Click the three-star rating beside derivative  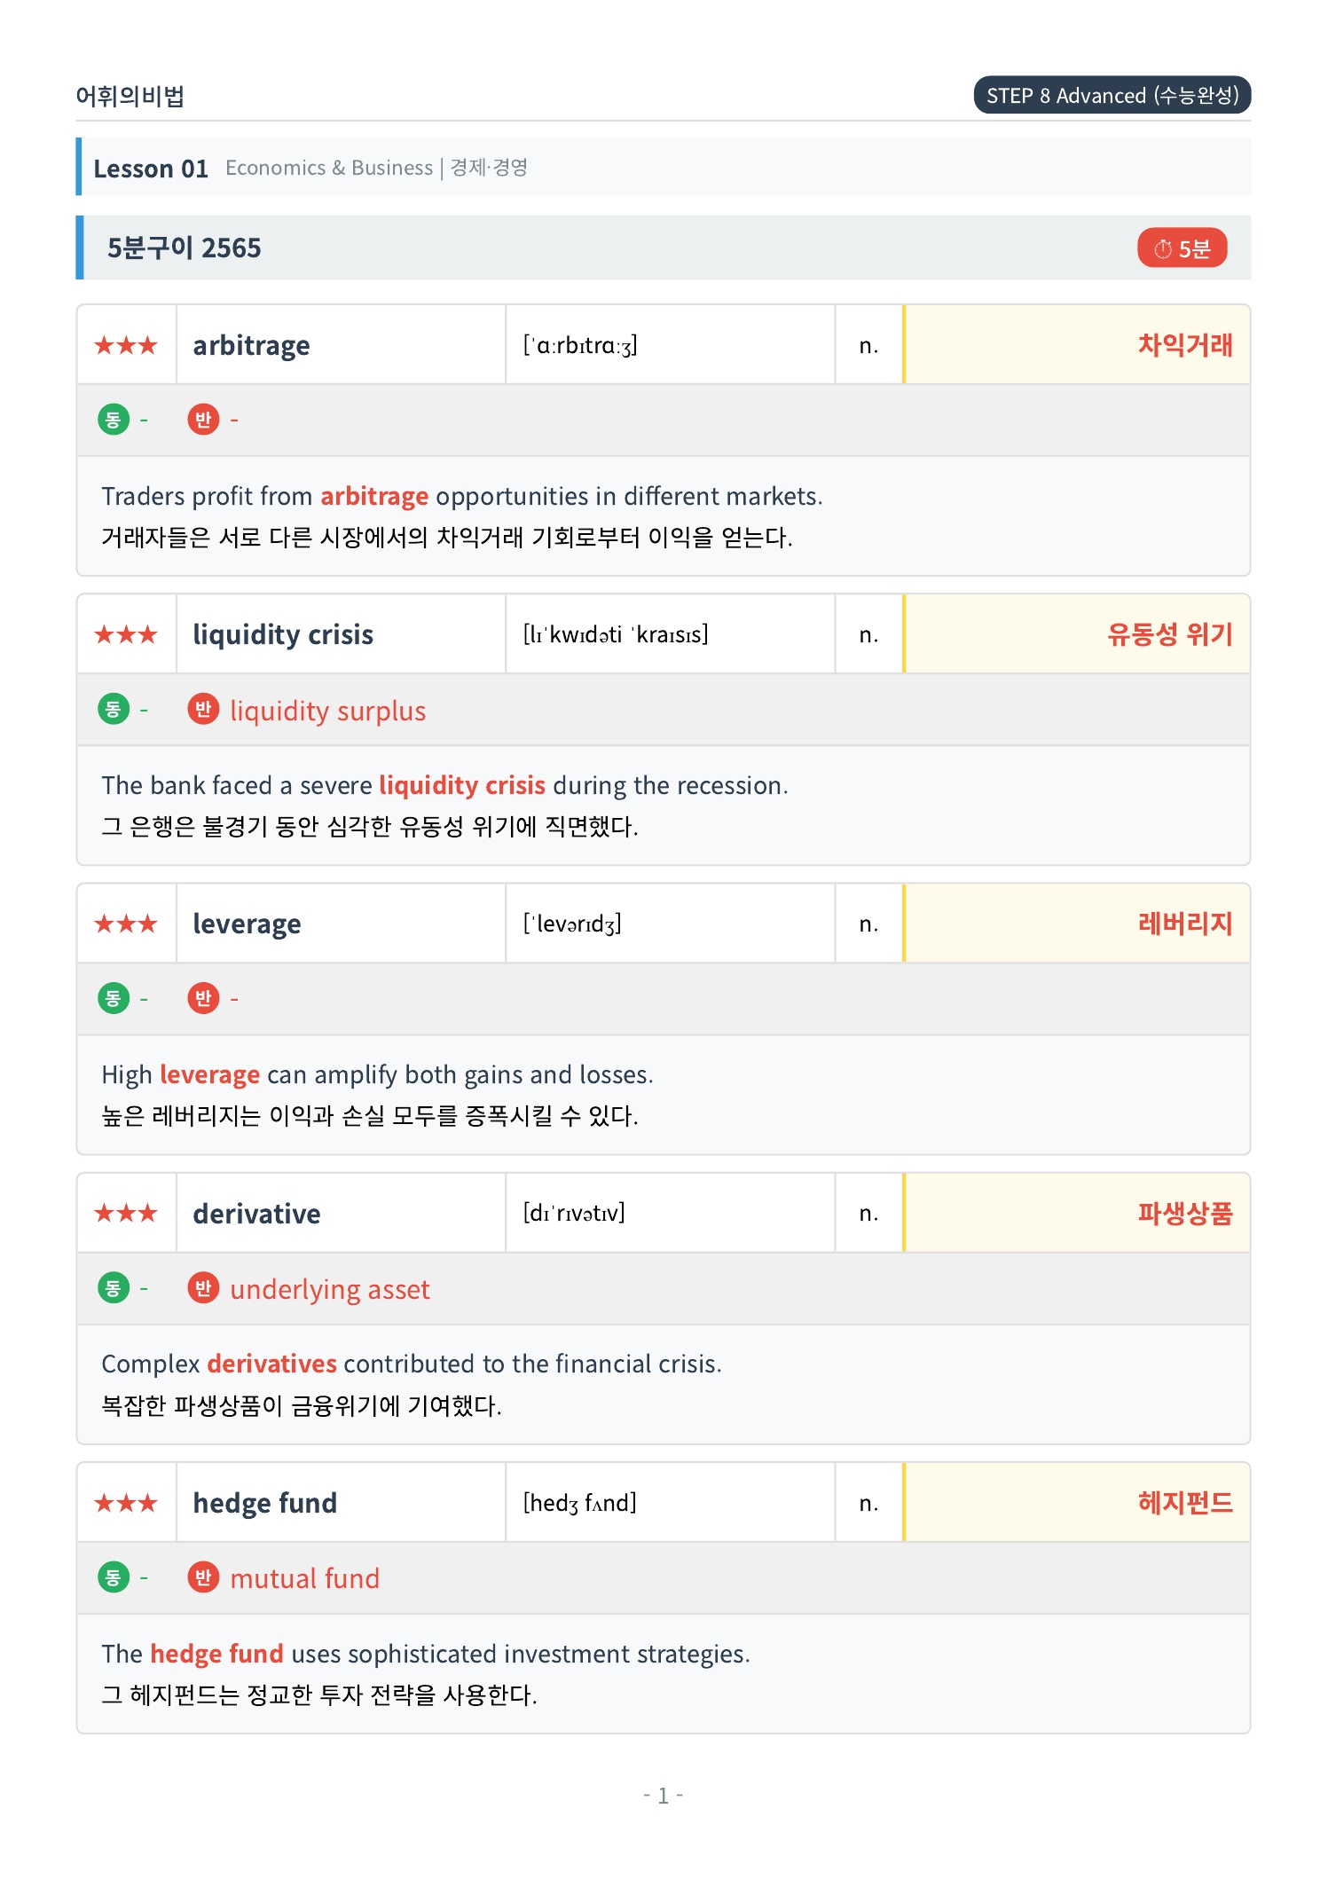[x=126, y=1213]
